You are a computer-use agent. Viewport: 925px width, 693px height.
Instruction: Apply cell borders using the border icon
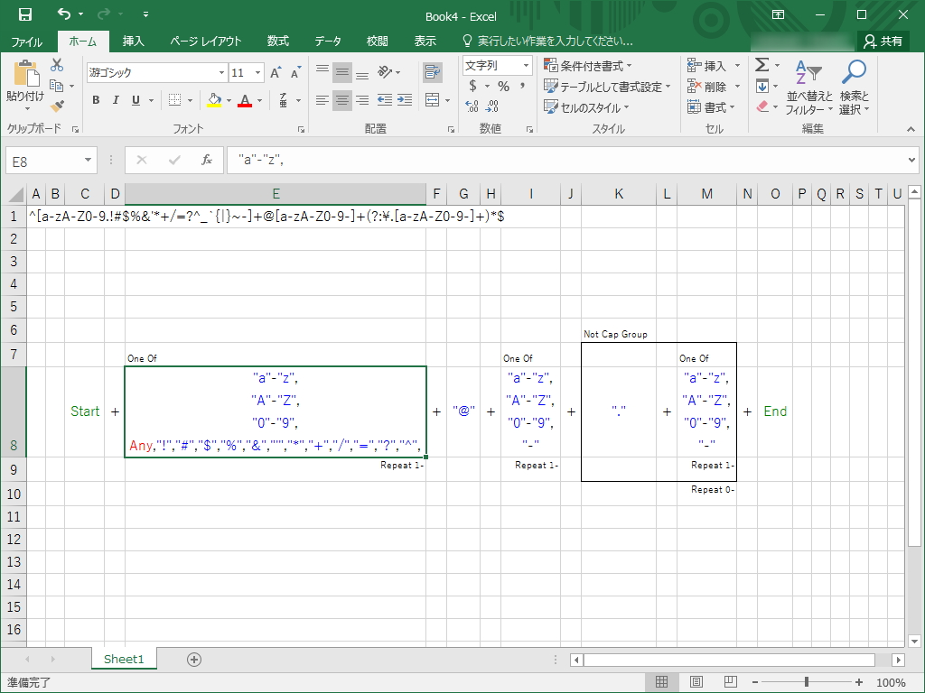coord(174,99)
